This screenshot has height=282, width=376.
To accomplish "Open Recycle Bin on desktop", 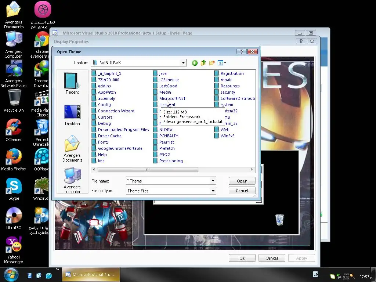I will 14,101.
